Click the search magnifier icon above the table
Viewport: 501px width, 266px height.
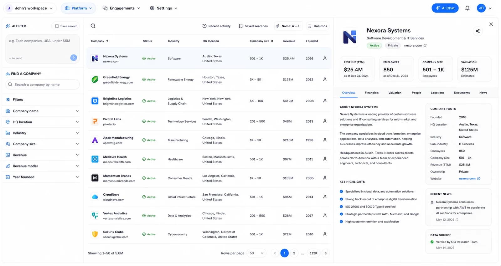point(93,26)
